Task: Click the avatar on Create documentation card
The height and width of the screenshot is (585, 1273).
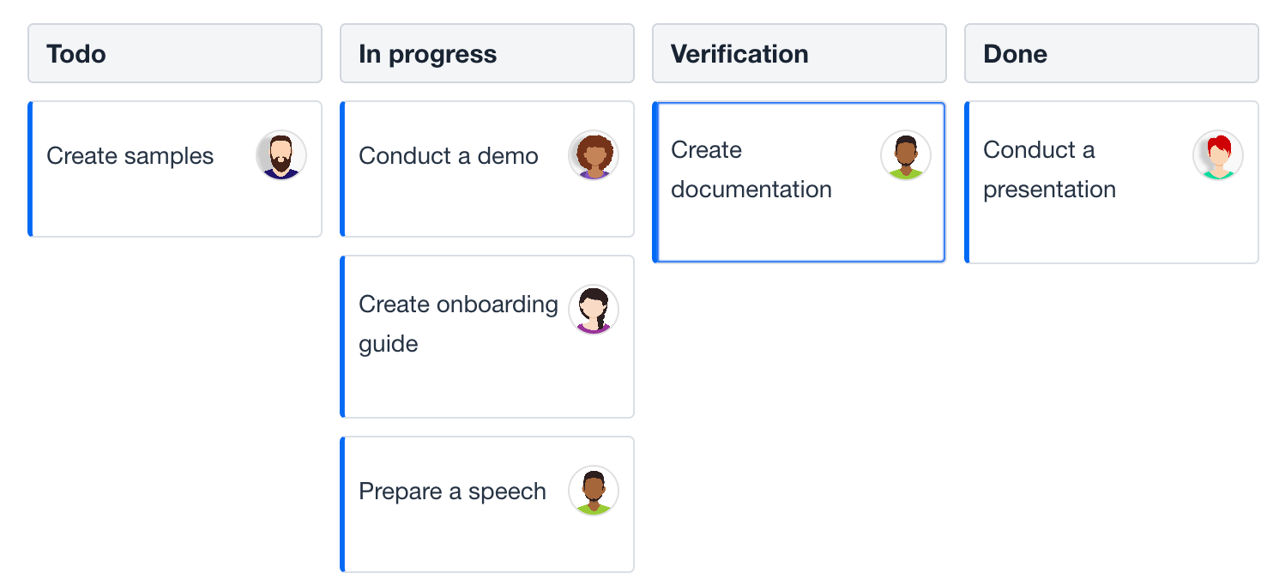Action: pos(906,155)
